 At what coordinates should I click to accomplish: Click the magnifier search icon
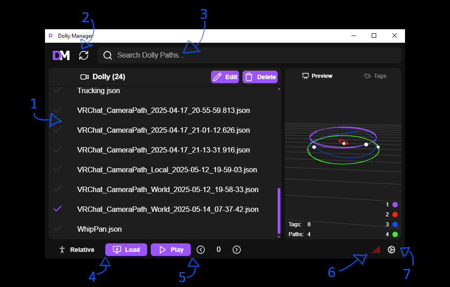108,55
